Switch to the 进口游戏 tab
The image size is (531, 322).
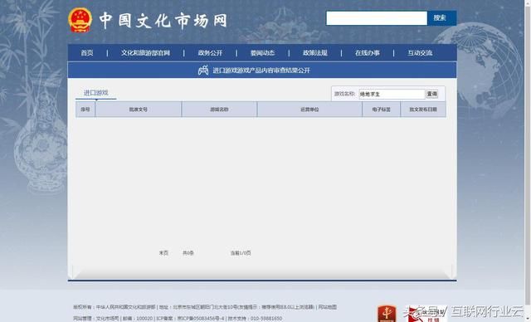coord(96,93)
